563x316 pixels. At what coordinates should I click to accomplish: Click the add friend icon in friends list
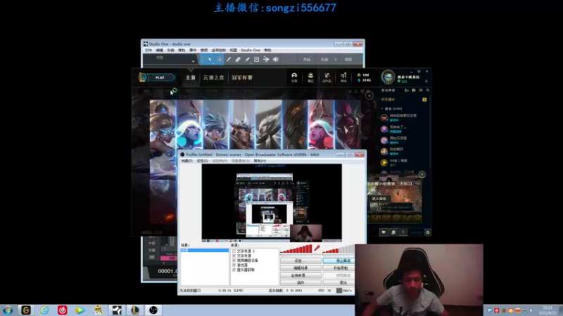tap(407, 91)
